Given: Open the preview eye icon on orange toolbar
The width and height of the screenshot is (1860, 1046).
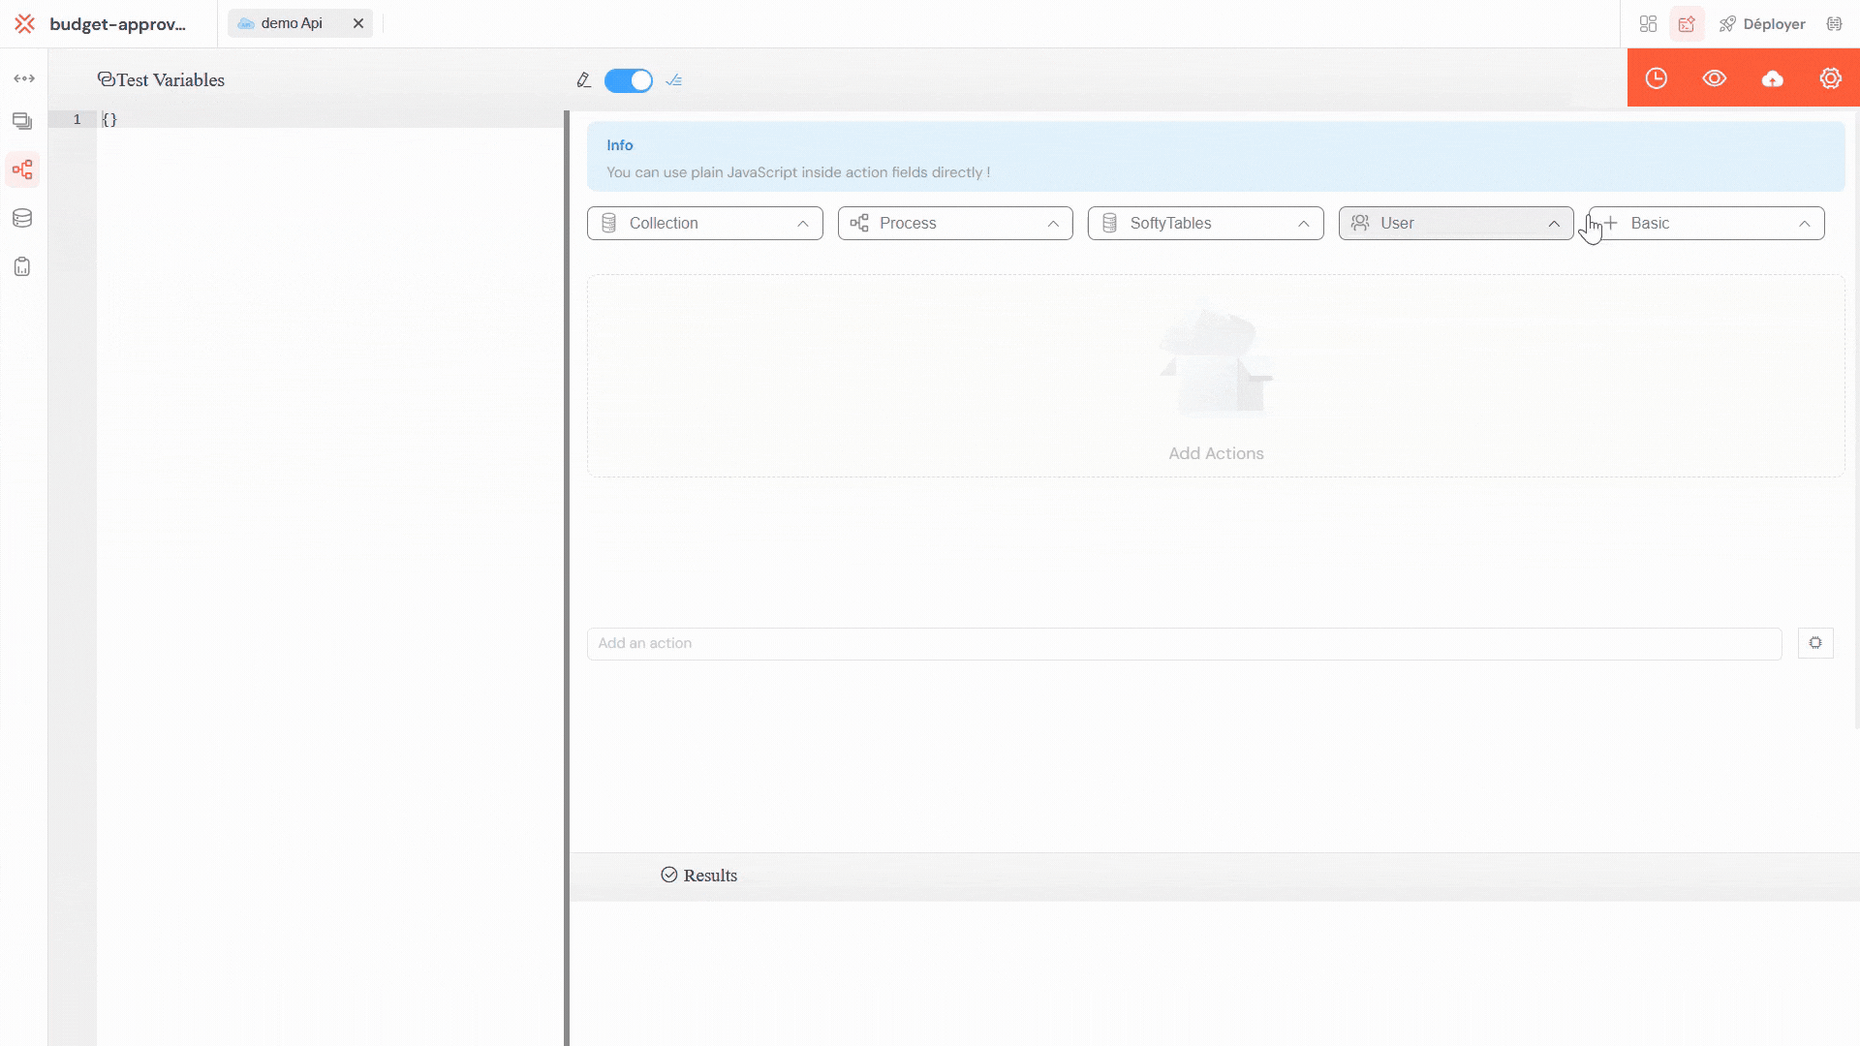Looking at the screenshot, I should (1715, 78).
